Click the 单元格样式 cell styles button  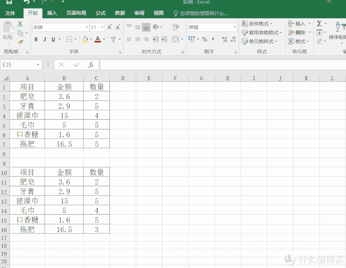(x=259, y=41)
